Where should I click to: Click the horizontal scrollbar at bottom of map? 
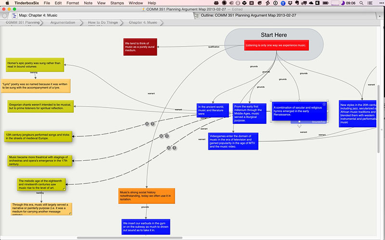tap(129, 238)
